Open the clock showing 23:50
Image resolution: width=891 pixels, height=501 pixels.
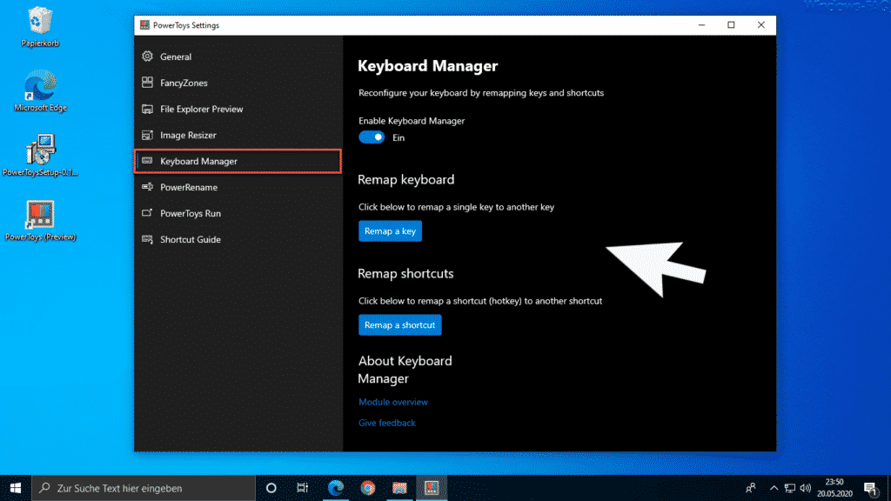[x=834, y=488]
